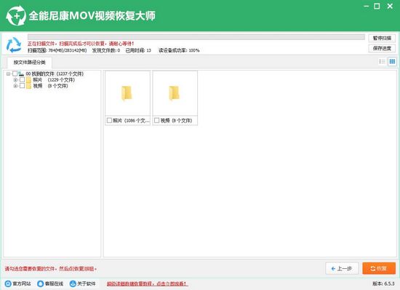Click the red recover-instruction text at bottom
The width and height of the screenshot is (400, 290).
coord(51,269)
